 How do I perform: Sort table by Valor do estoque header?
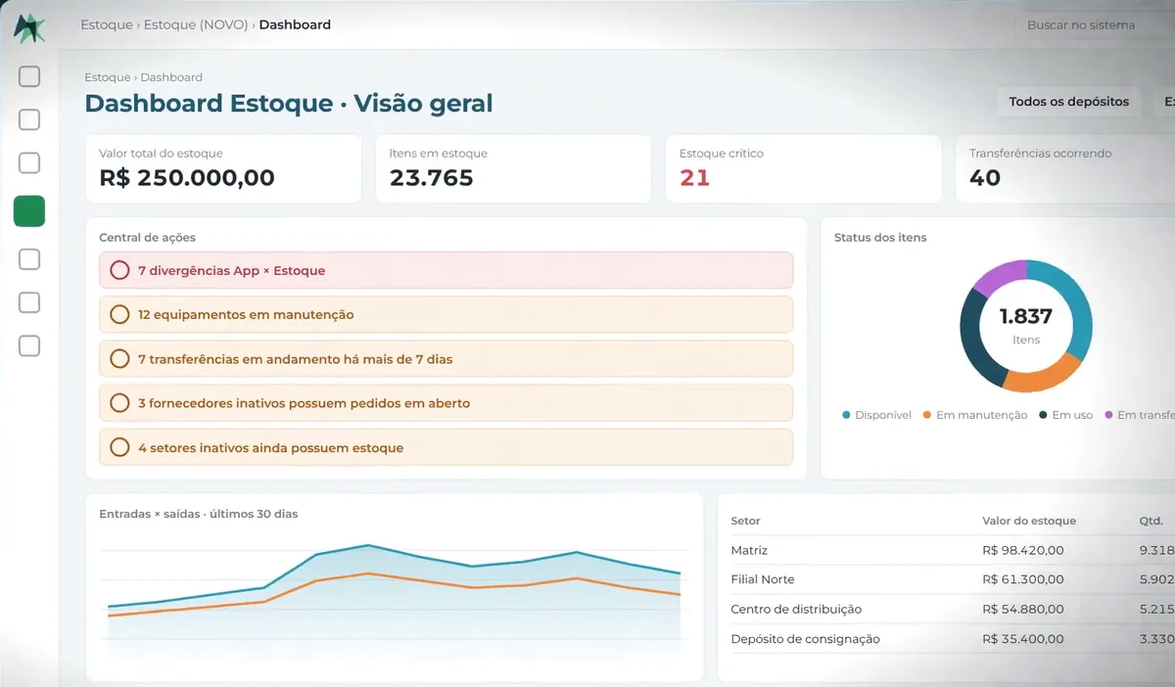coord(1028,521)
